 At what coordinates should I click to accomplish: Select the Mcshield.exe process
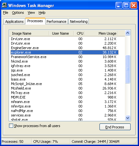(65, 88)
